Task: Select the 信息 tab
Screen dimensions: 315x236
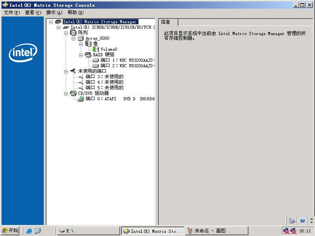Action: (x=166, y=22)
